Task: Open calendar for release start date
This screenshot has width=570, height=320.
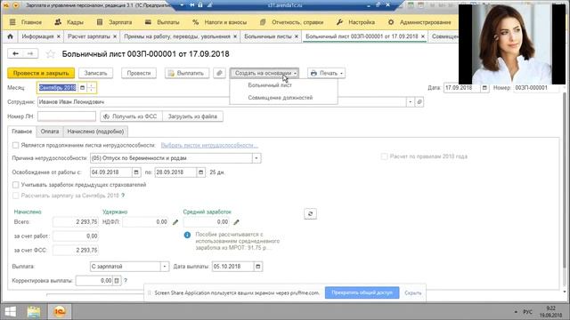Action: pyautogui.click(x=136, y=172)
